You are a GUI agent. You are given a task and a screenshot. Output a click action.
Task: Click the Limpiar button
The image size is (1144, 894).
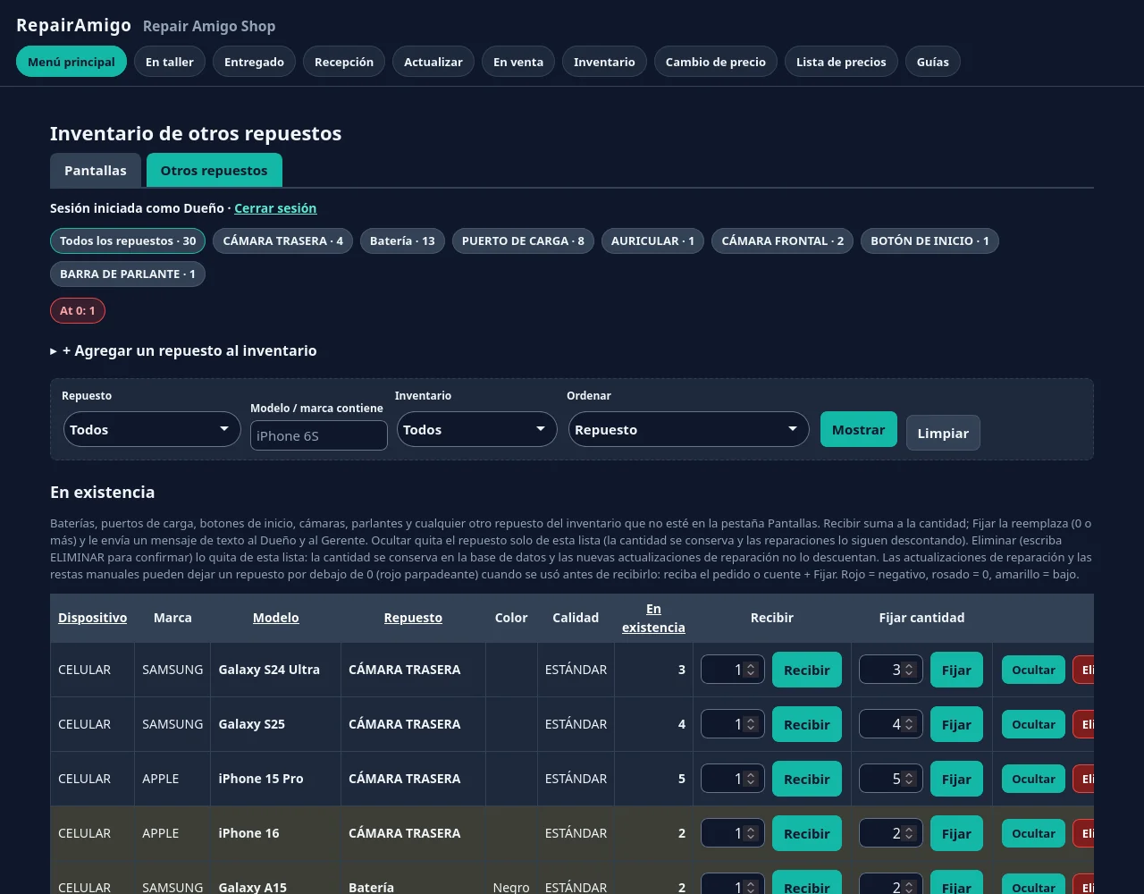(x=943, y=433)
